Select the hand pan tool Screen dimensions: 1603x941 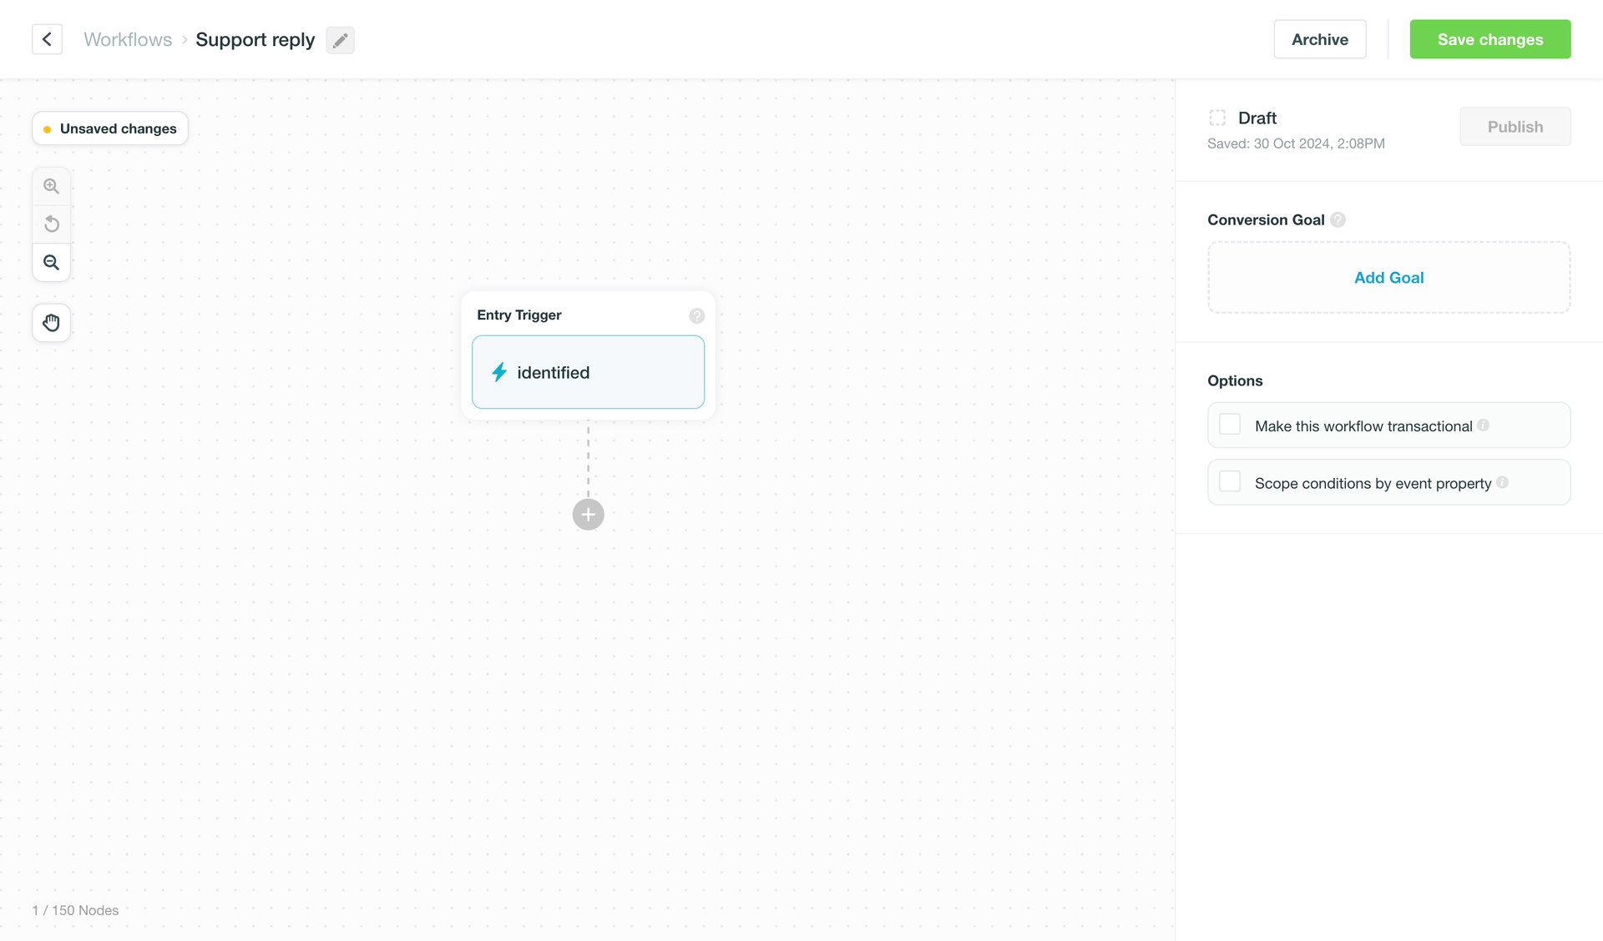pyautogui.click(x=51, y=323)
